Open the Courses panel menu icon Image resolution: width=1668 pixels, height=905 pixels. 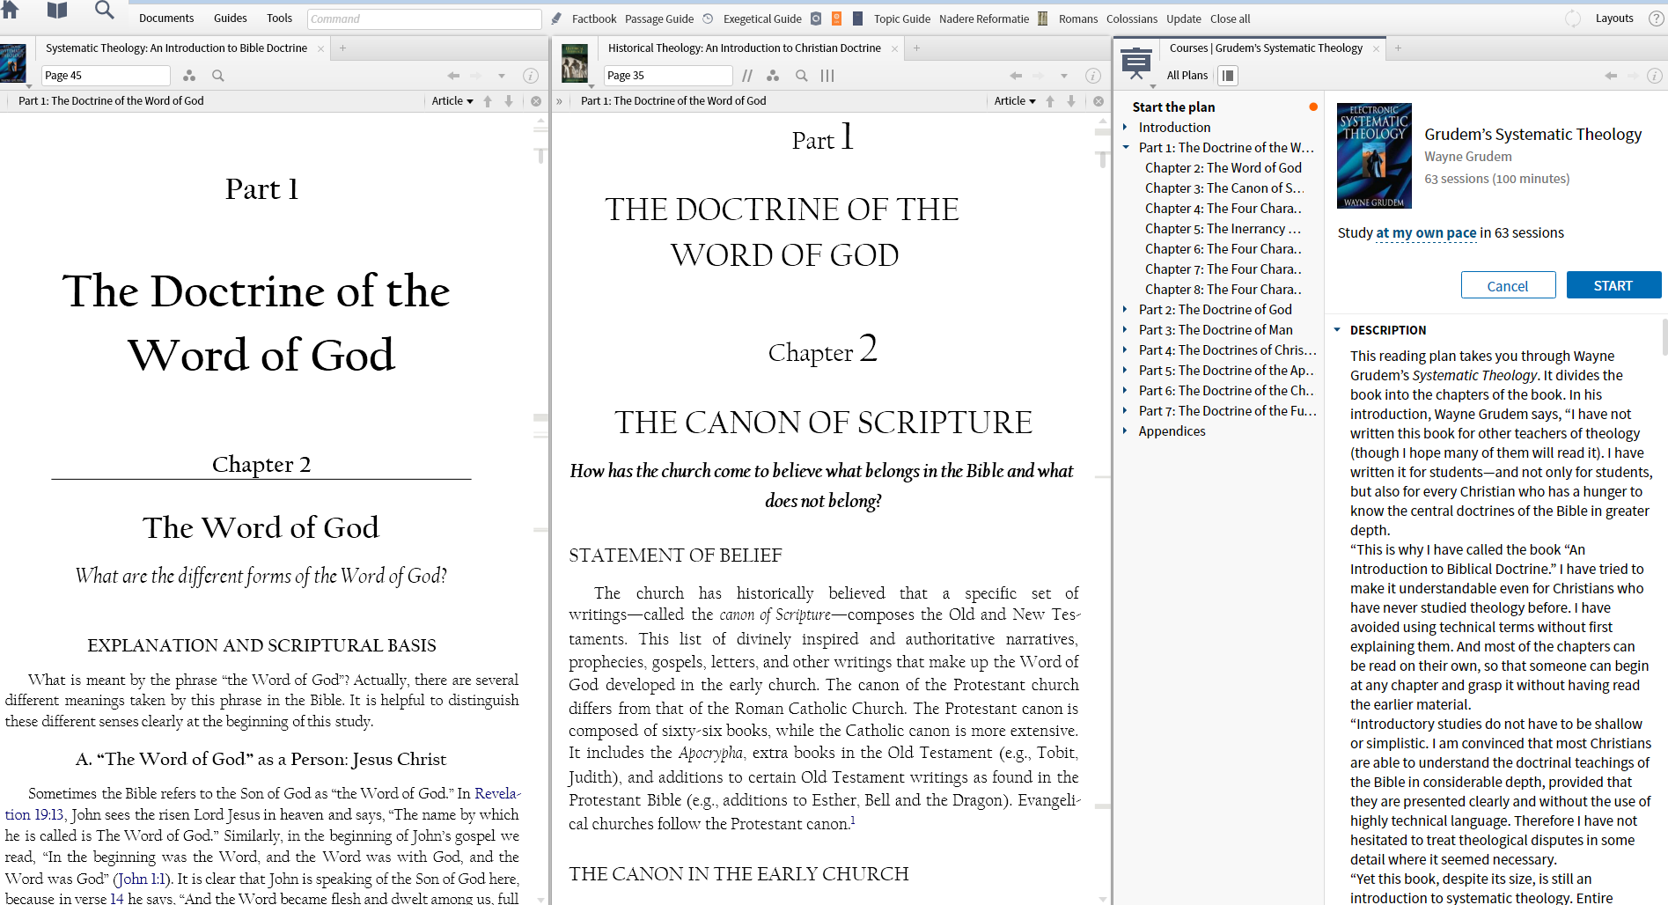pyautogui.click(x=1136, y=63)
